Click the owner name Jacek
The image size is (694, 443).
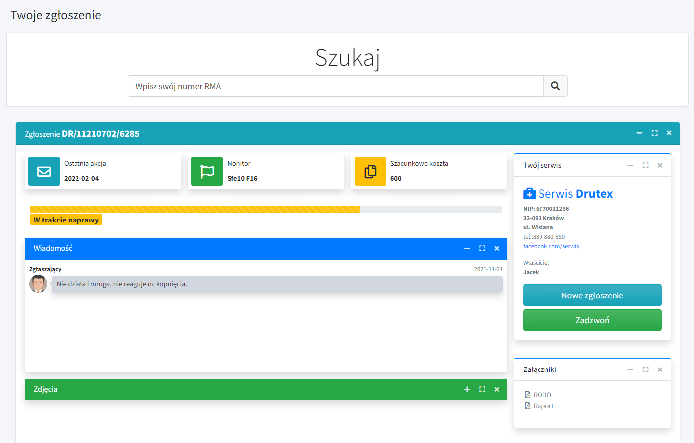[531, 272]
